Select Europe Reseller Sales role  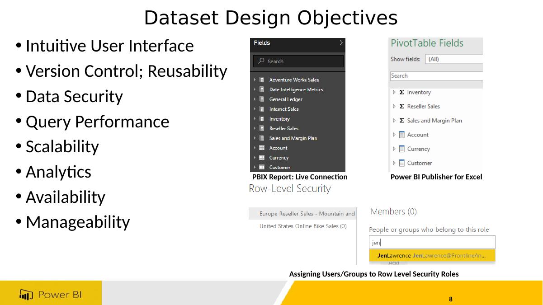[x=302, y=214]
